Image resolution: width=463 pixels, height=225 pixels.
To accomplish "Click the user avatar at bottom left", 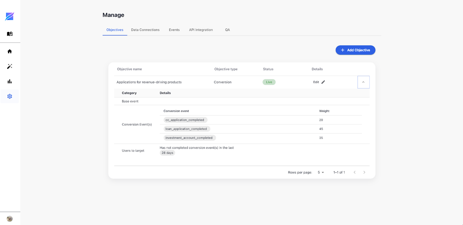I will [x=10, y=219].
